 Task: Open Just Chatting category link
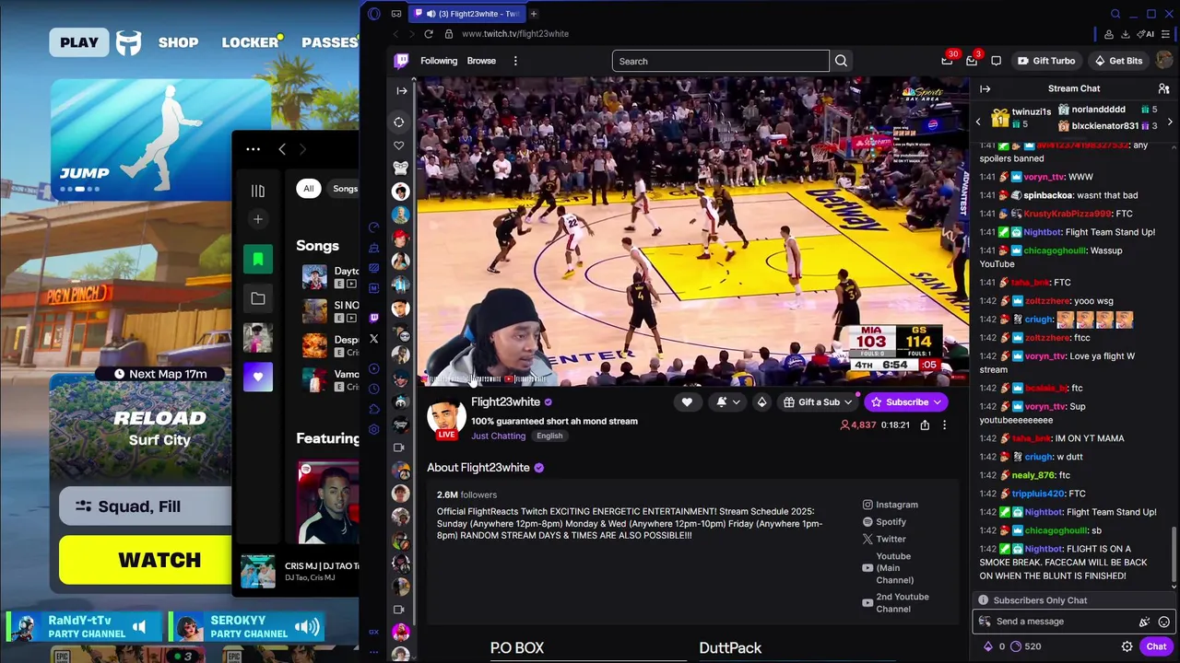click(498, 436)
